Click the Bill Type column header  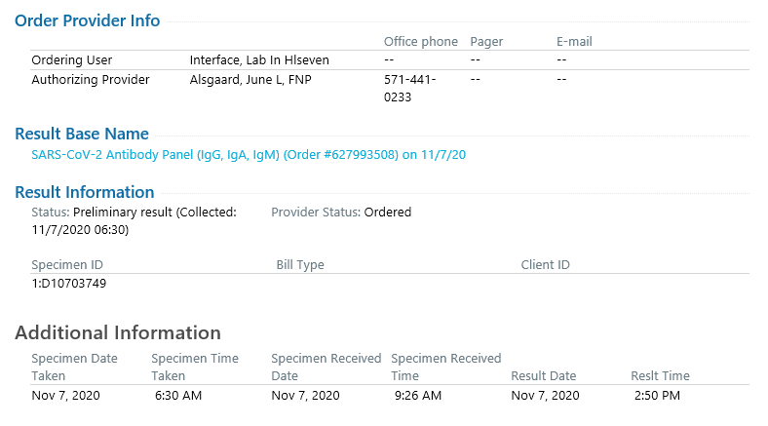[x=300, y=265]
